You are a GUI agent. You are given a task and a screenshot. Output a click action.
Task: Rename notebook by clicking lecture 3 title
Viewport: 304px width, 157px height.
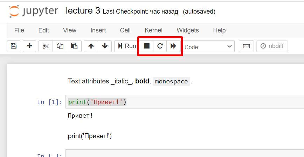(x=83, y=11)
